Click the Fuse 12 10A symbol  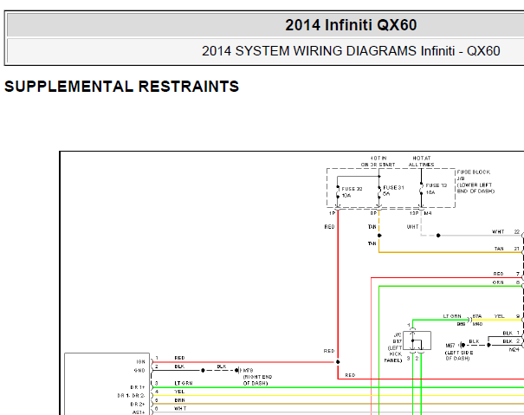[x=422, y=190]
